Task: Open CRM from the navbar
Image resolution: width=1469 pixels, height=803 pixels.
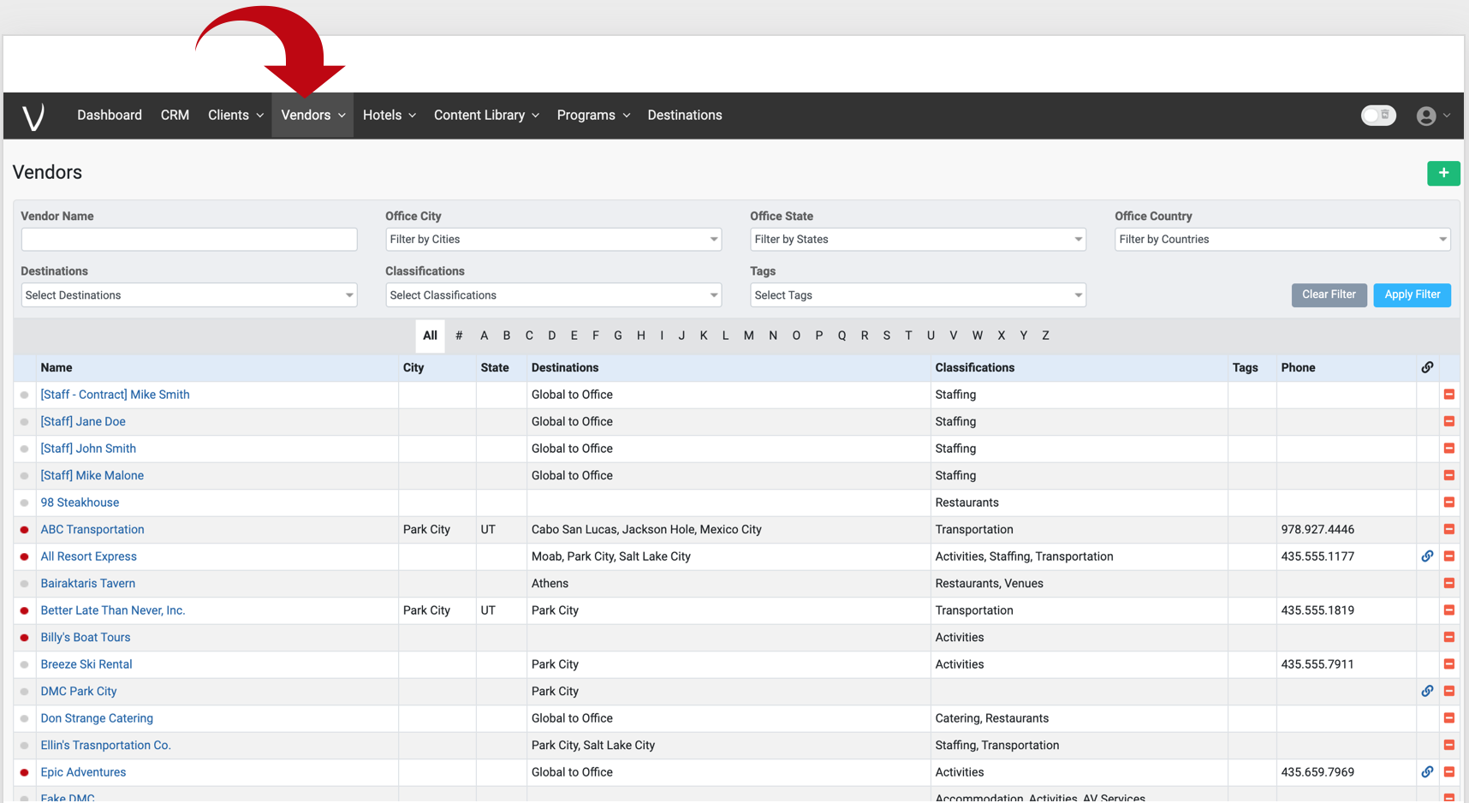Action: (175, 116)
